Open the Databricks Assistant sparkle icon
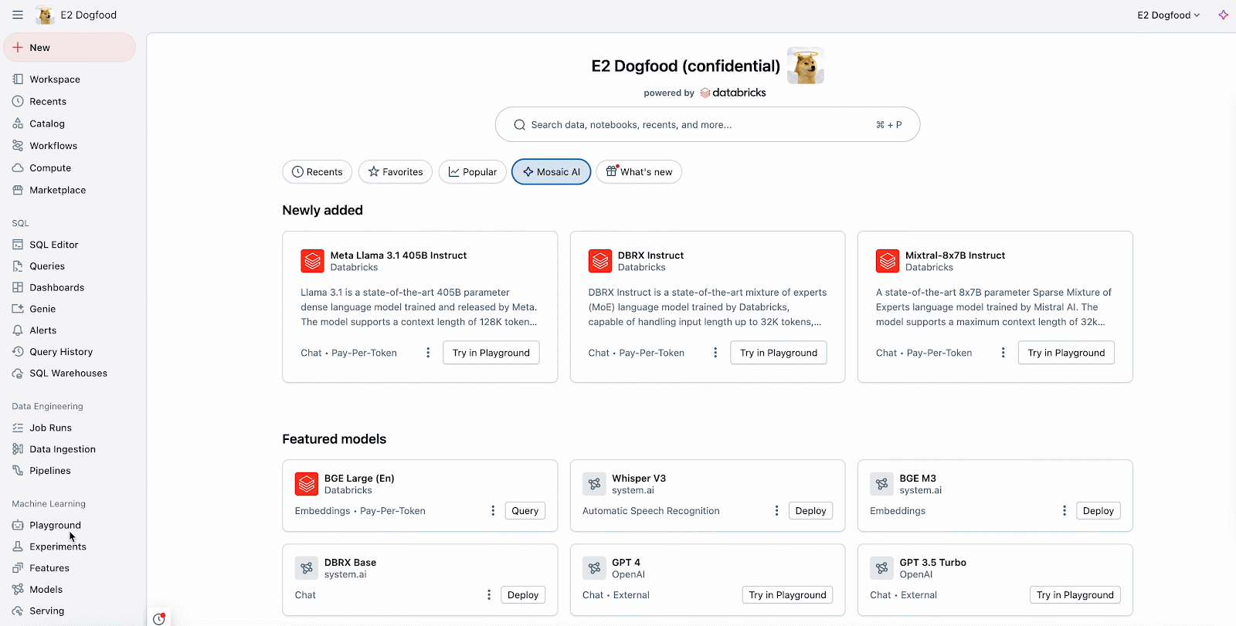The width and height of the screenshot is (1236, 626). pyautogui.click(x=1223, y=15)
